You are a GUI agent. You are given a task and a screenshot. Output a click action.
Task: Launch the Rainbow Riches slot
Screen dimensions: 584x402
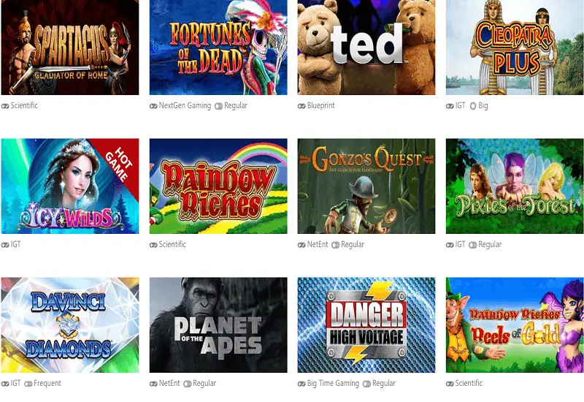pyautogui.click(x=218, y=186)
